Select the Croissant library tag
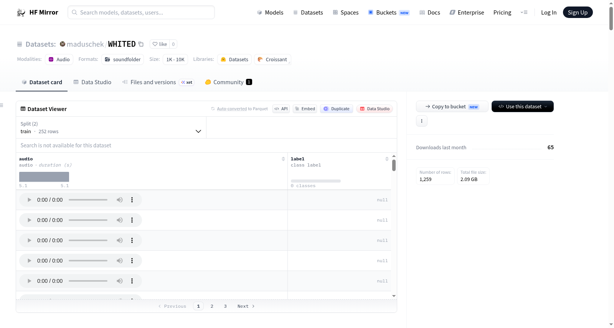 coord(272,59)
